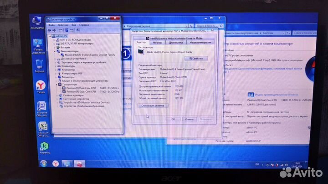Expand IDE ATA/ATAPI контроллеры node
Image resolution: width=328 pixels, height=184 pixels.
click(x=55, y=44)
